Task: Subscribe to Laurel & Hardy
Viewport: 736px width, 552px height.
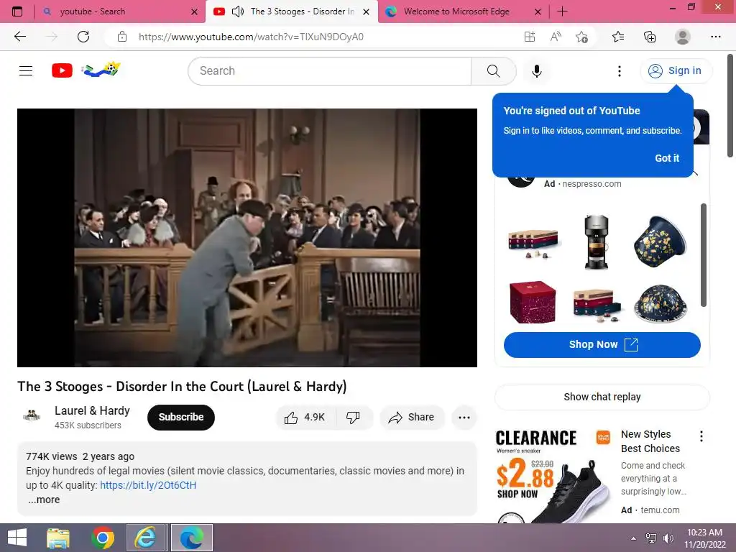Action: point(180,417)
